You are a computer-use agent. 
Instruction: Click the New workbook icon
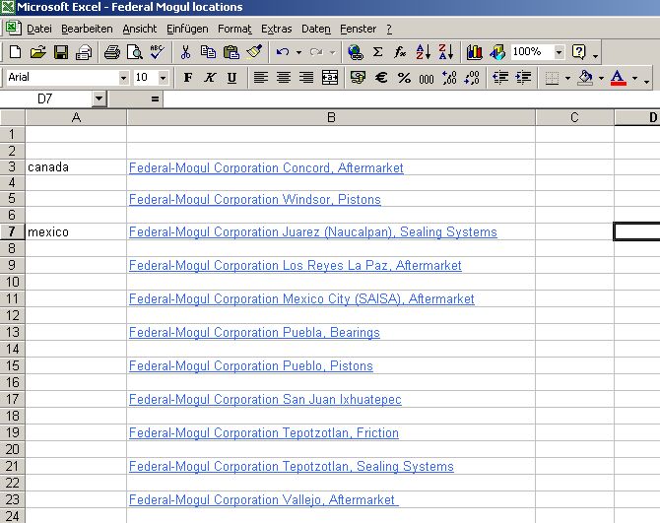click(16, 52)
